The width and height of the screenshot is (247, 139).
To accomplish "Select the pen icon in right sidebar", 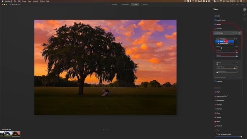I will click(x=244, y=15).
